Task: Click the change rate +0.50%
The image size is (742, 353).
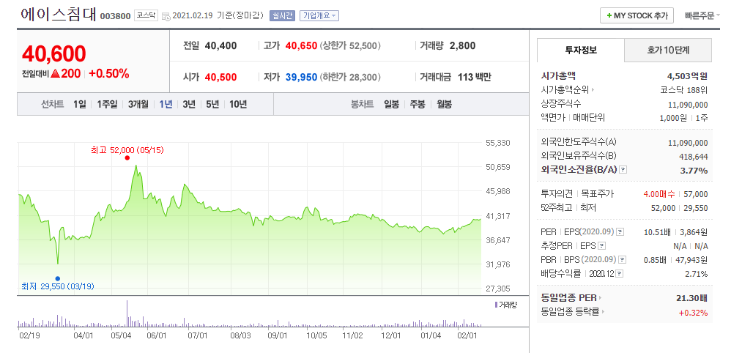Action: pyautogui.click(x=109, y=73)
